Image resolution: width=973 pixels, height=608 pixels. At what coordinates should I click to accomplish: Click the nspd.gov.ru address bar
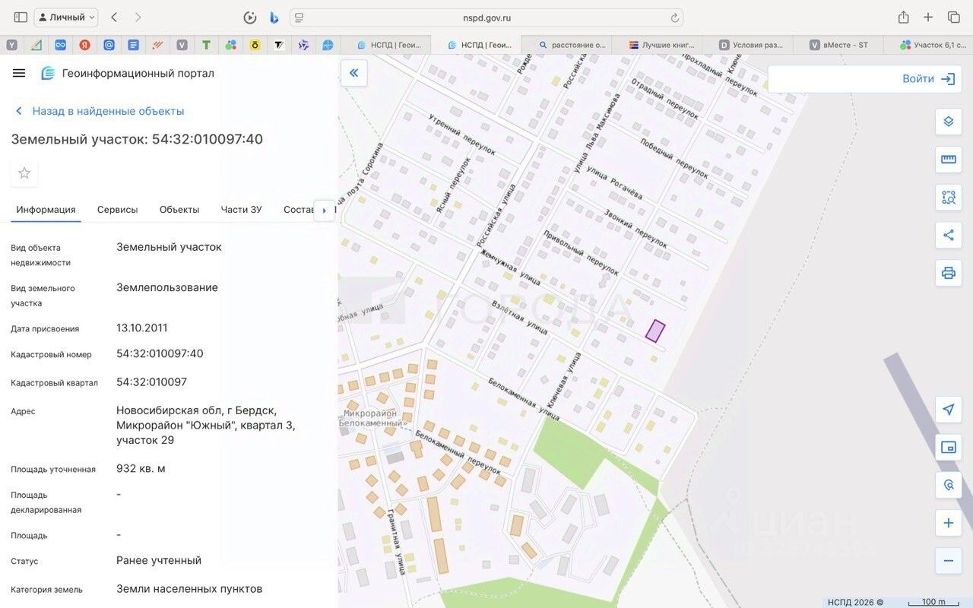click(486, 17)
